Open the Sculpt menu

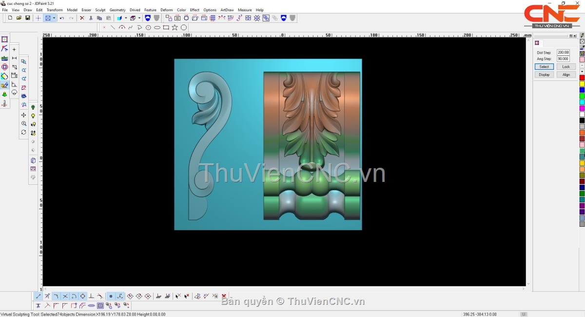(x=100, y=10)
